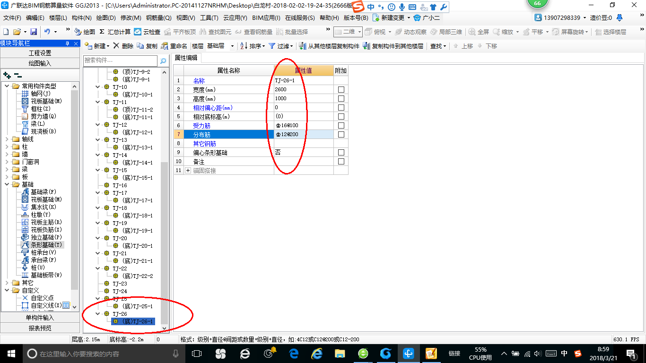Open BIM应用(I) menu

pyautogui.click(x=266, y=17)
